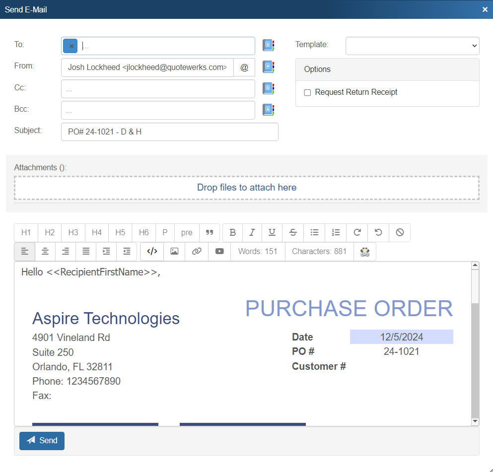Insert a hyperlink in the message

197,251
